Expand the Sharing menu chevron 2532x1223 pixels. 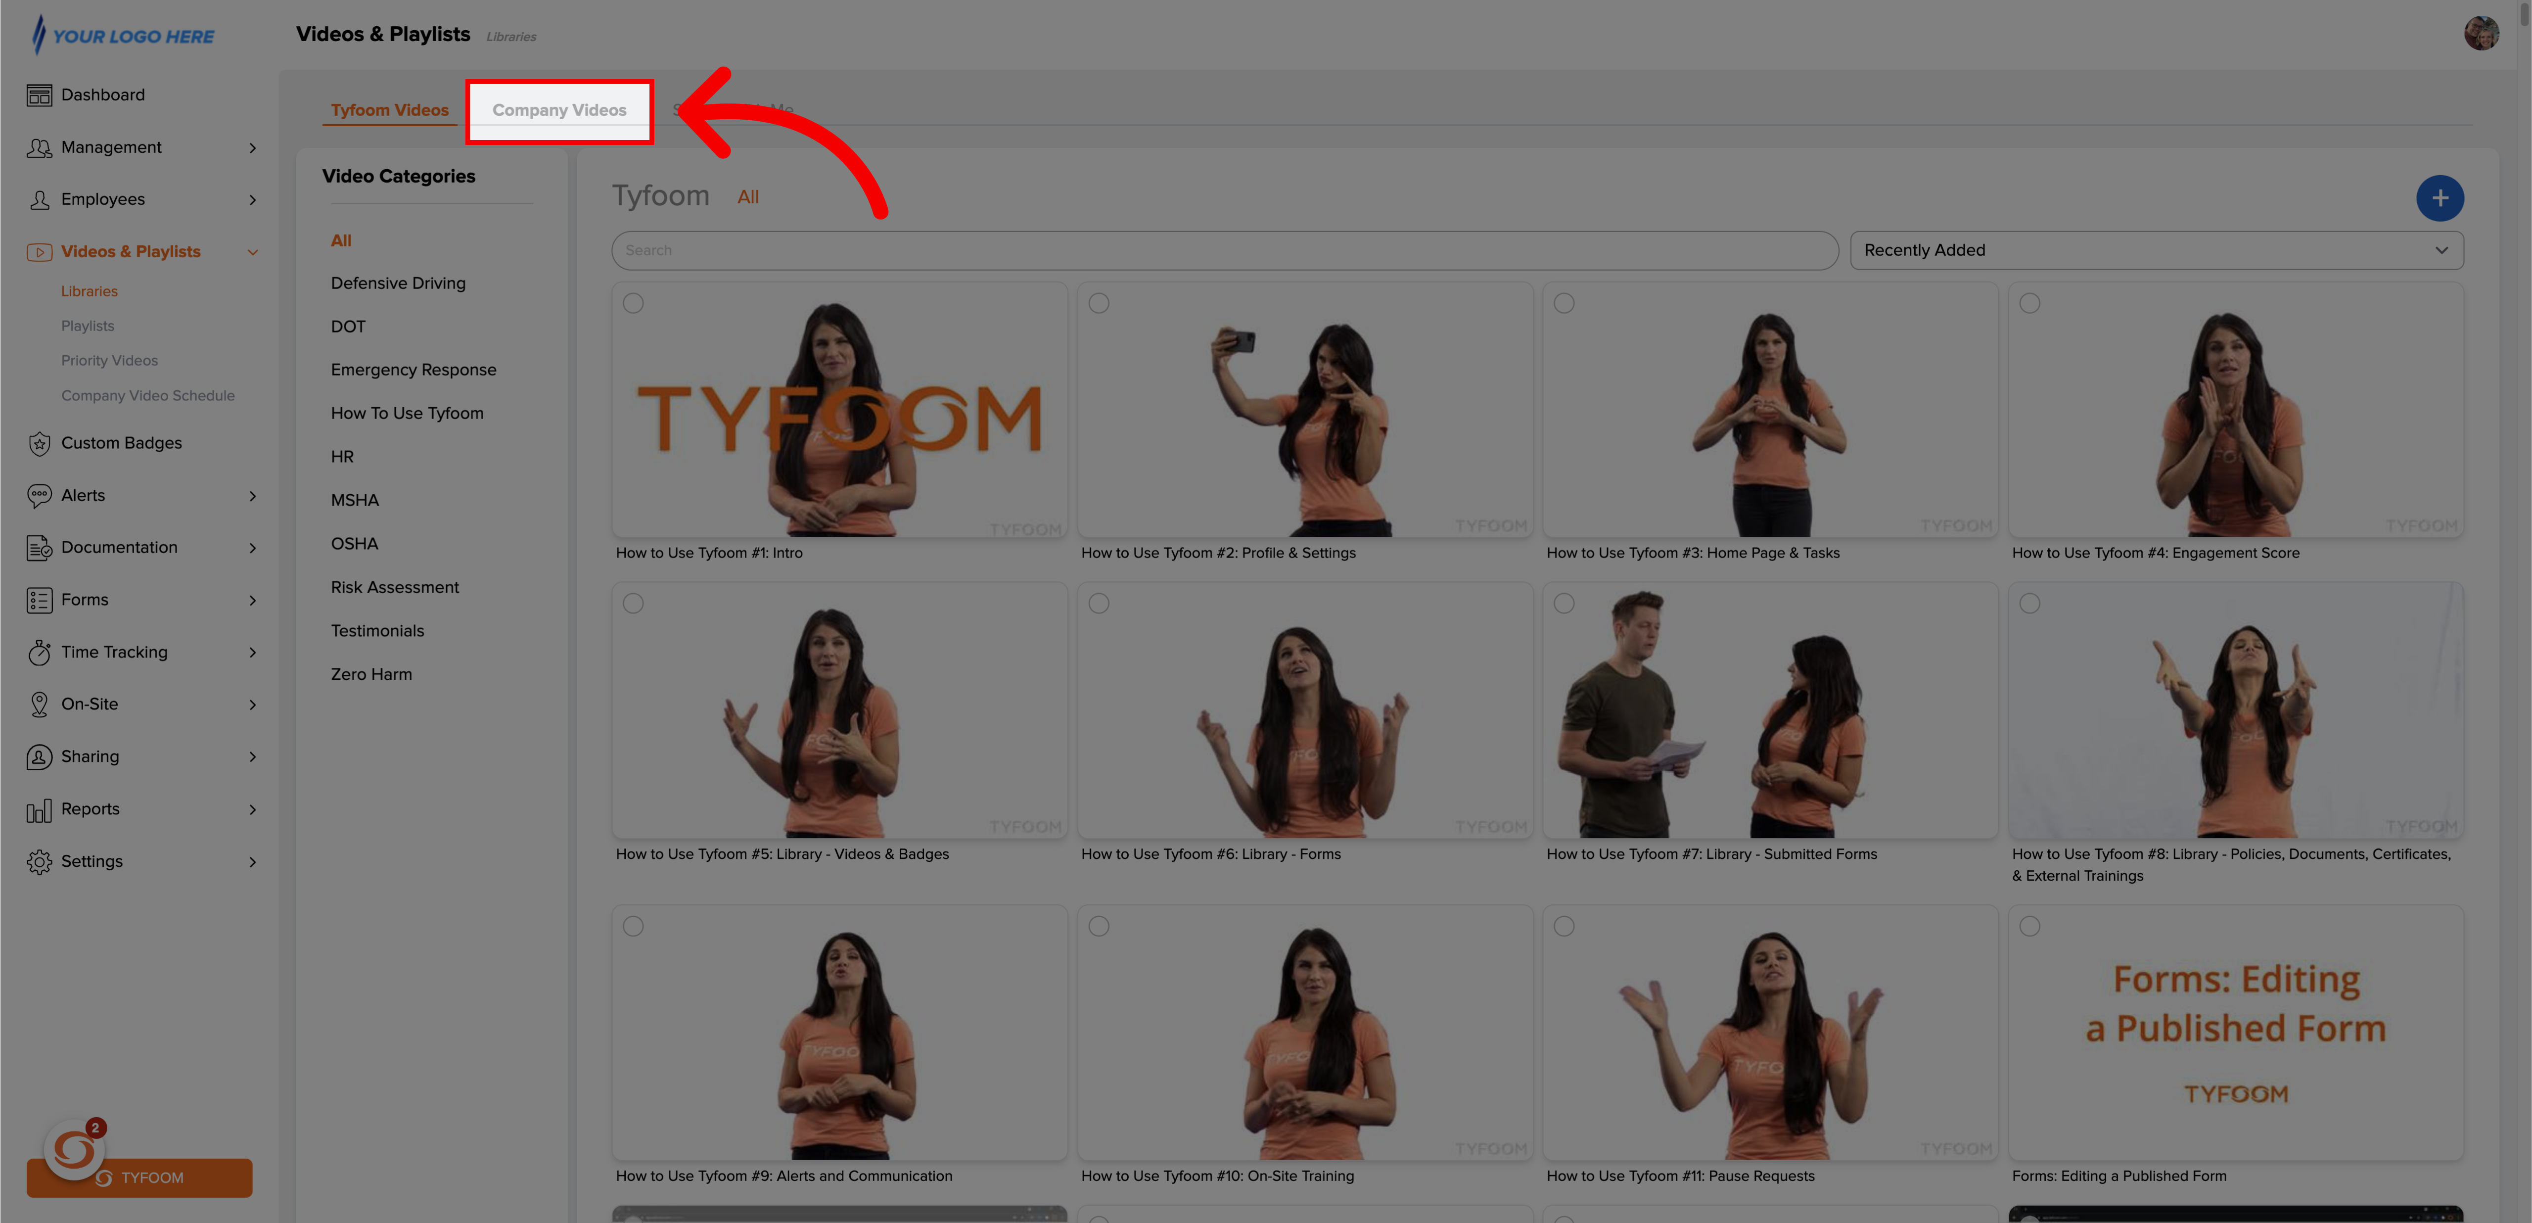[253, 757]
